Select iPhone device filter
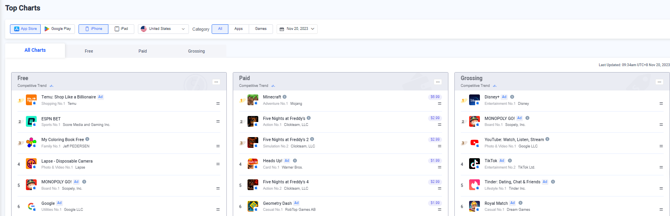This screenshot has width=670, height=216. (x=93, y=29)
